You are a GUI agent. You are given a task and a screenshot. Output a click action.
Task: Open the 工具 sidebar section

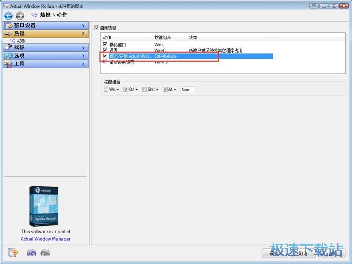point(46,64)
